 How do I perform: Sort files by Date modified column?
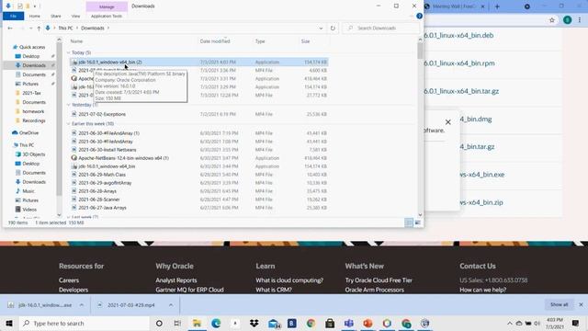coord(215,41)
